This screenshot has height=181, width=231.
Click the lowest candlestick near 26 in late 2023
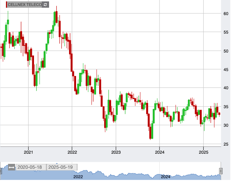tap(150, 133)
